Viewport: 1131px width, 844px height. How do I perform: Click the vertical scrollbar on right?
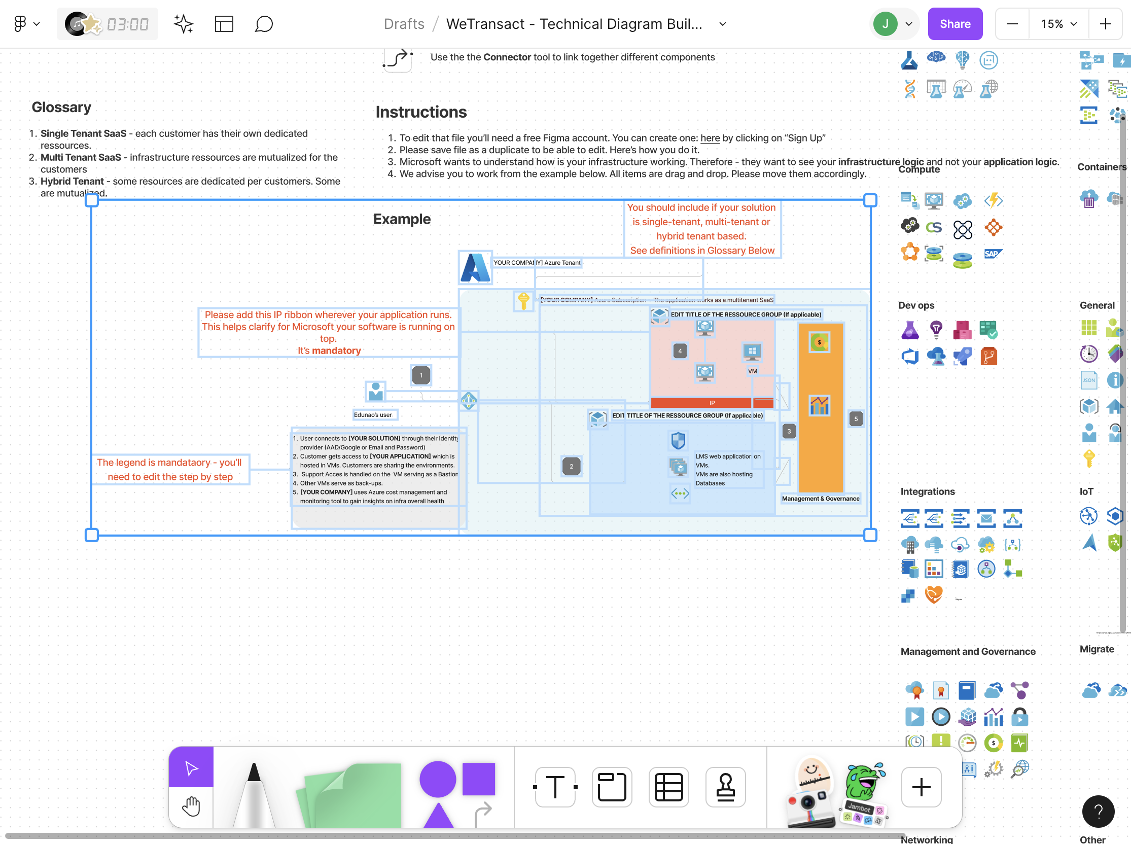(x=1122, y=373)
